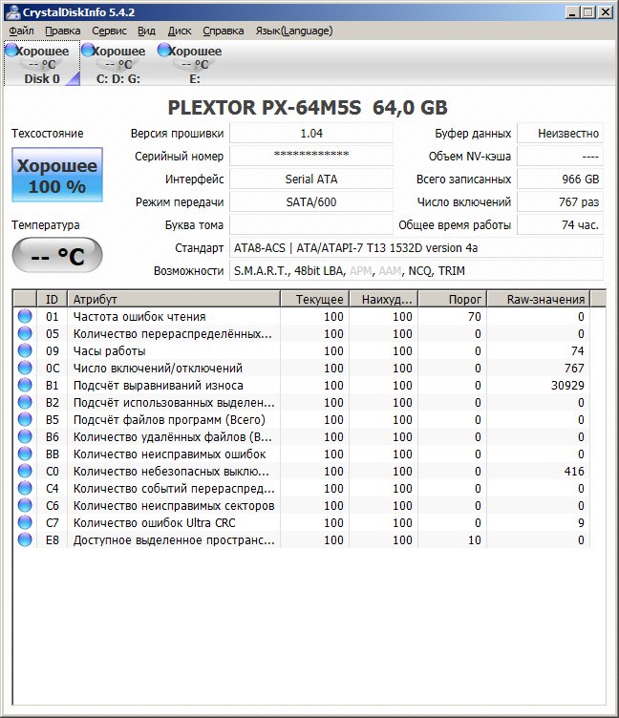
Task: Select the E: drive tab
Action: pos(195,64)
